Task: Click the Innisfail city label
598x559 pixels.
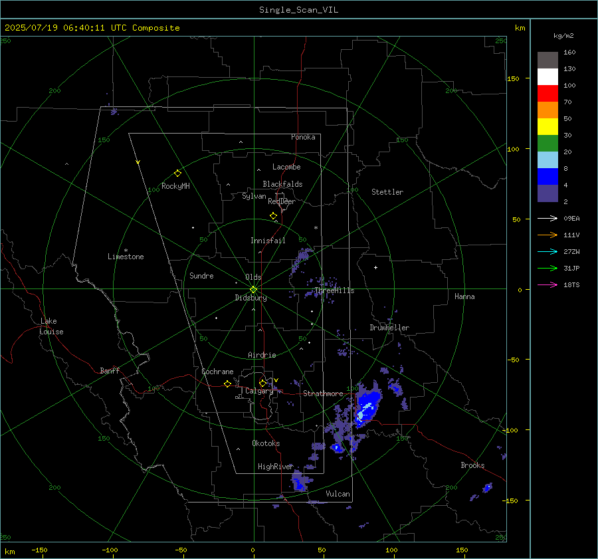Action: [268, 241]
